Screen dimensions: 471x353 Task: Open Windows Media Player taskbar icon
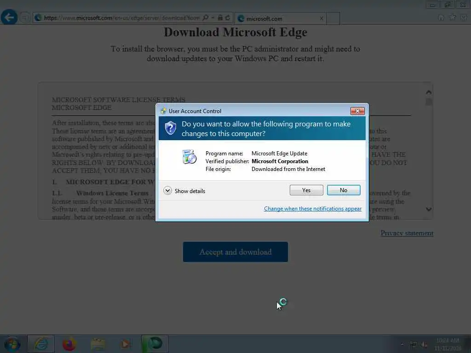point(126,344)
